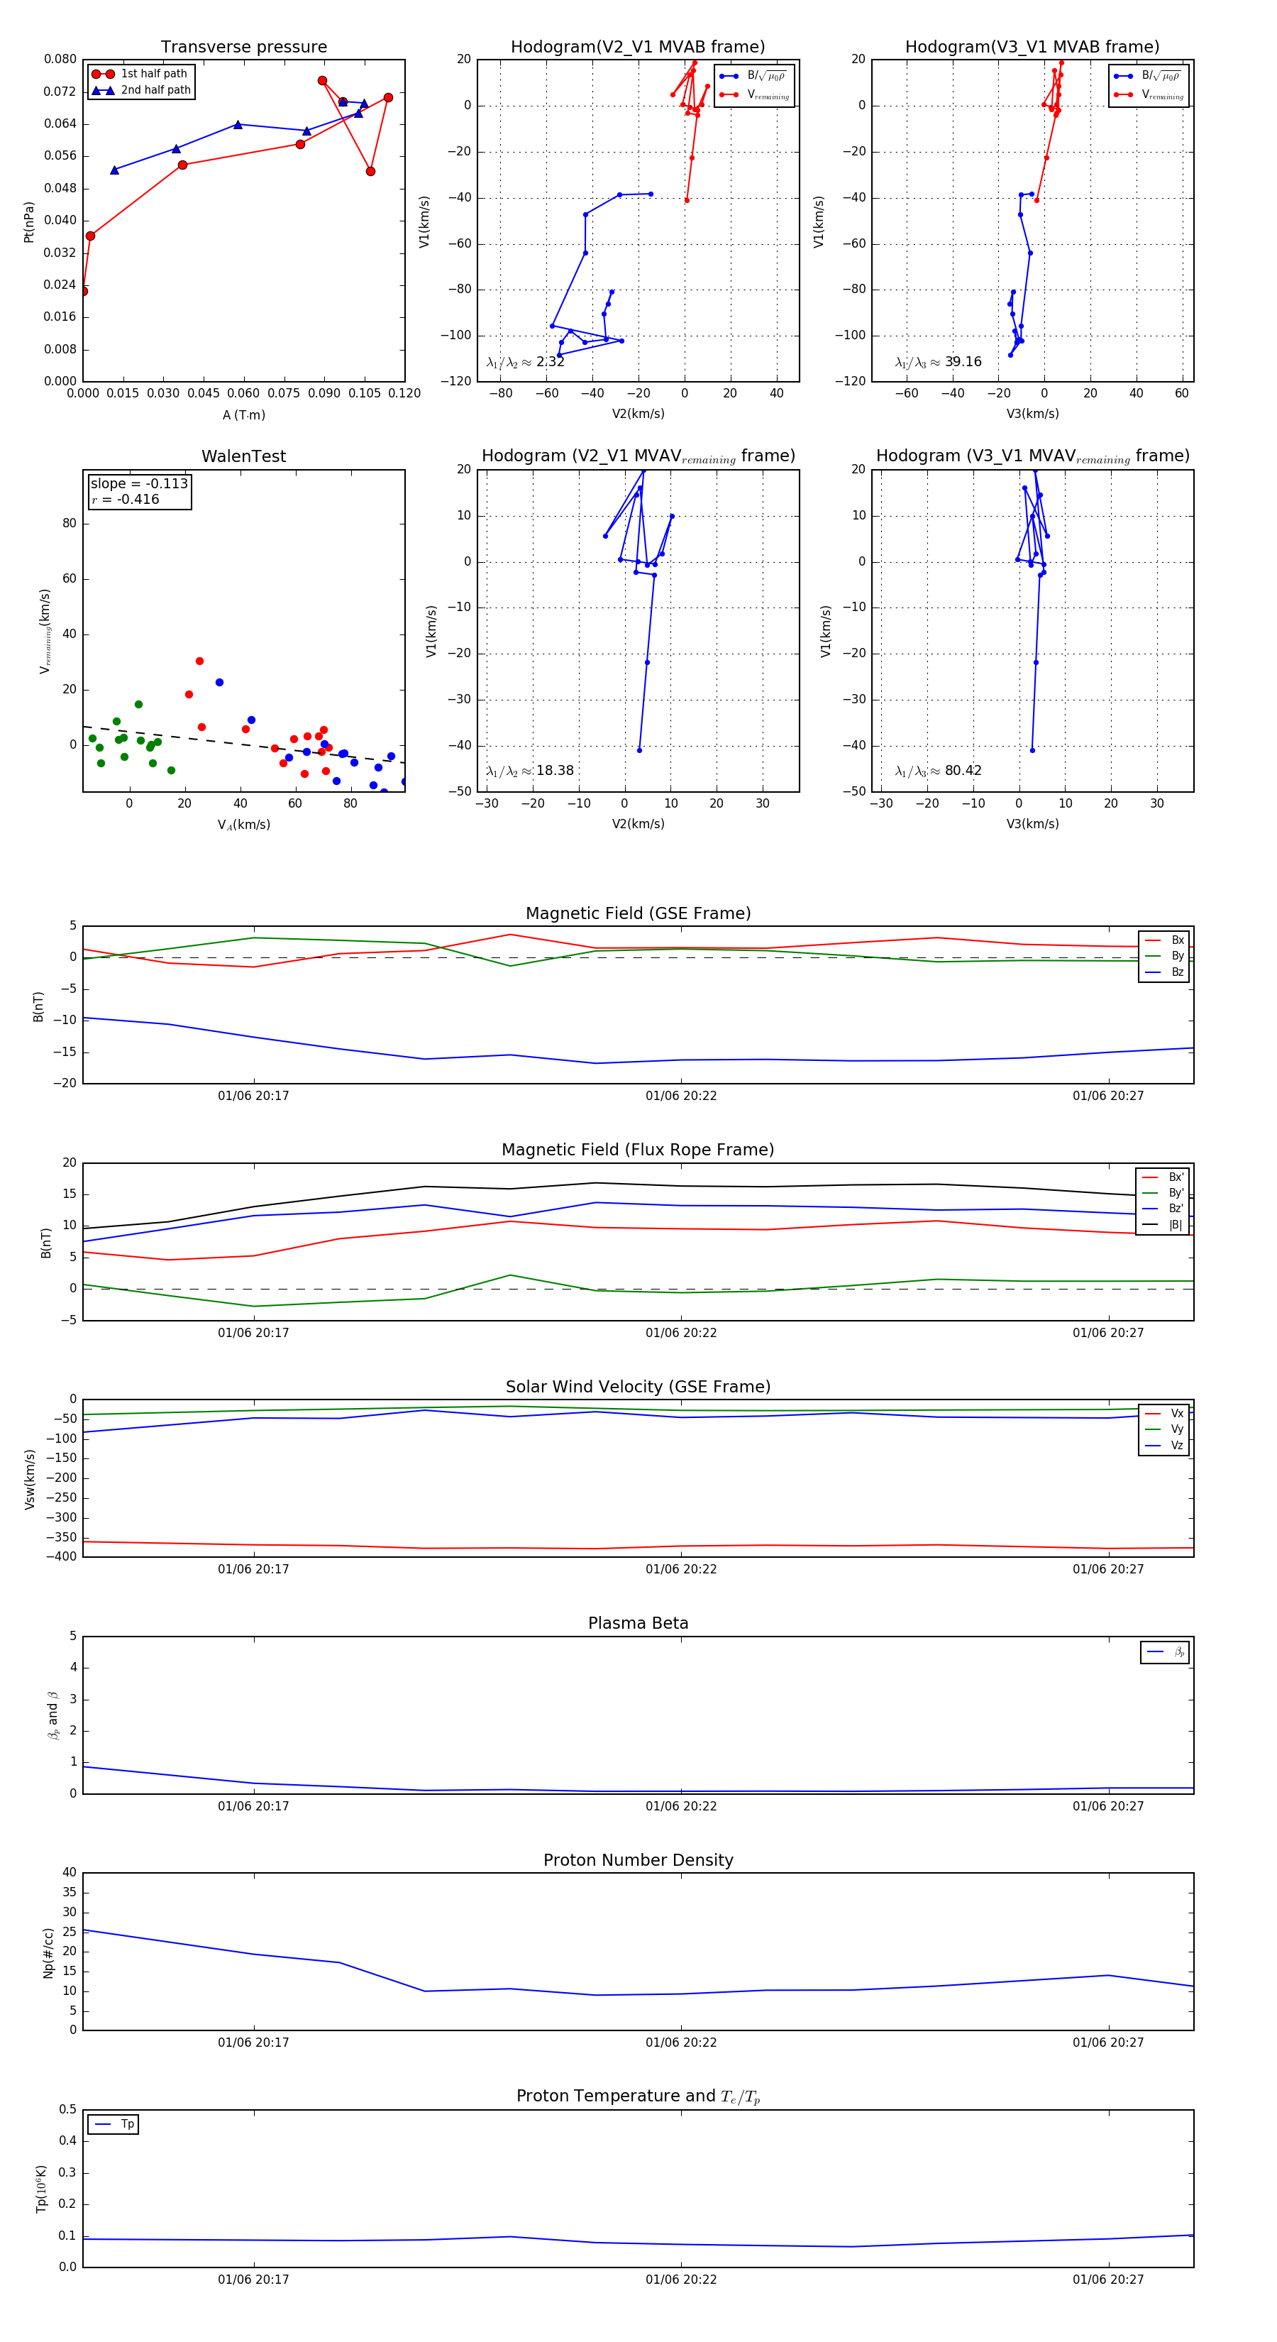Click 'V_A(km/s)' label under WalenTest plot
The height and width of the screenshot is (2342, 1277).
coord(243,825)
